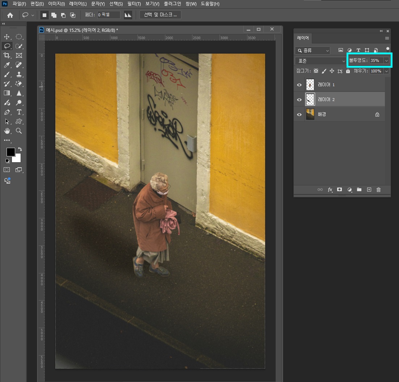Select the Elliptical Marquee tool
The image size is (399, 382).
tap(19, 37)
